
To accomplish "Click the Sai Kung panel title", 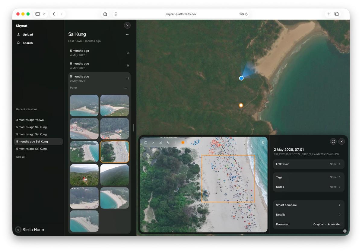I will tap(77, 34).
